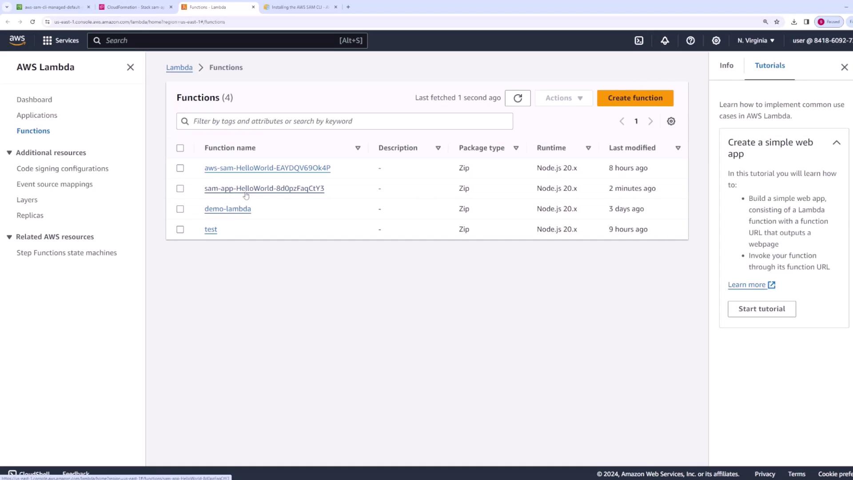Open the console settings gear in navbar

pos(716,40)
